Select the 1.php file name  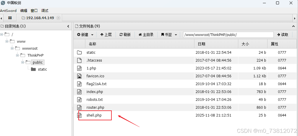click(x=91, y=68)
